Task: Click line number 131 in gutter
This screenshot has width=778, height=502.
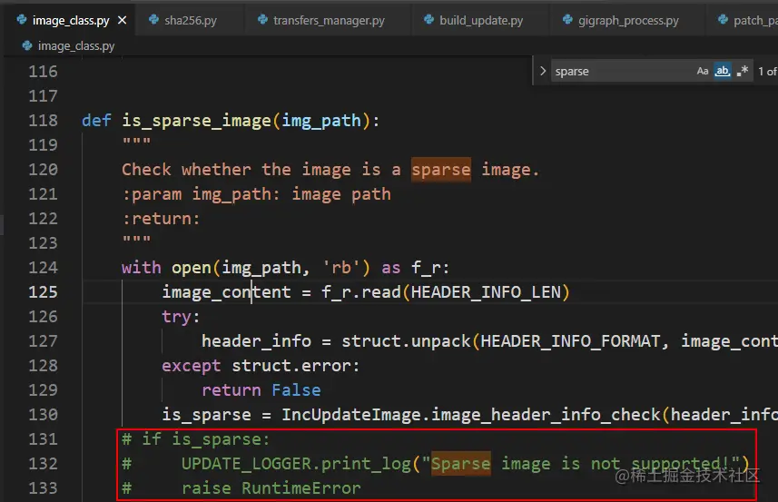Action: (x=44, y=439)
